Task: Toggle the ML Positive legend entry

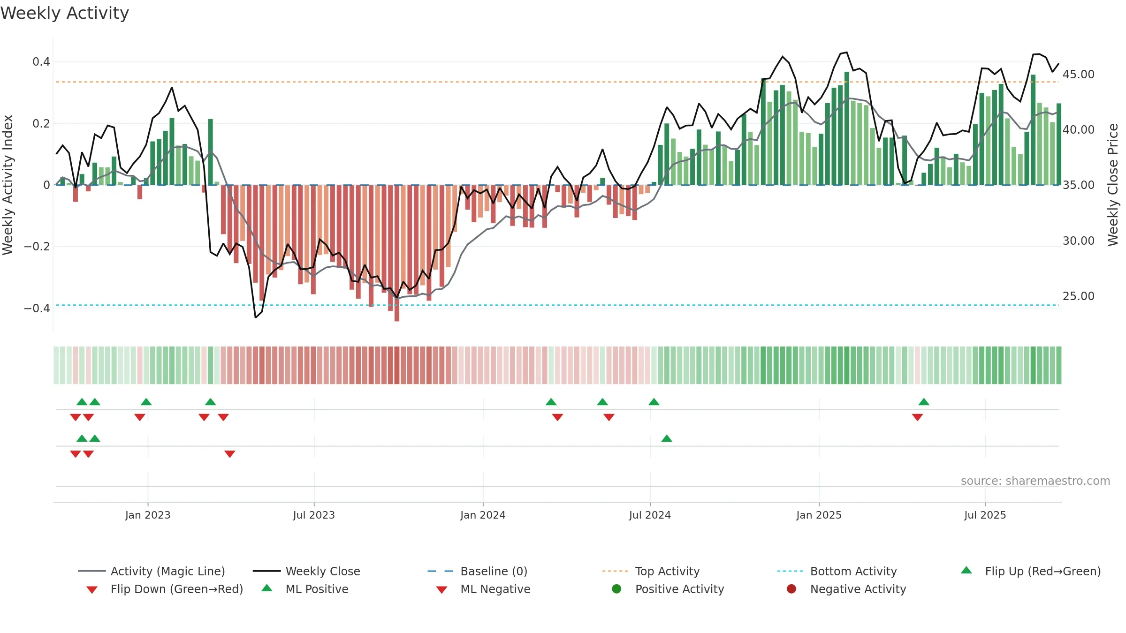Action: pyautogui.click(x=305, y=589)
